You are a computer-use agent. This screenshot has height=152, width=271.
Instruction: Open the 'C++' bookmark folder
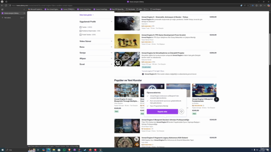146,9
